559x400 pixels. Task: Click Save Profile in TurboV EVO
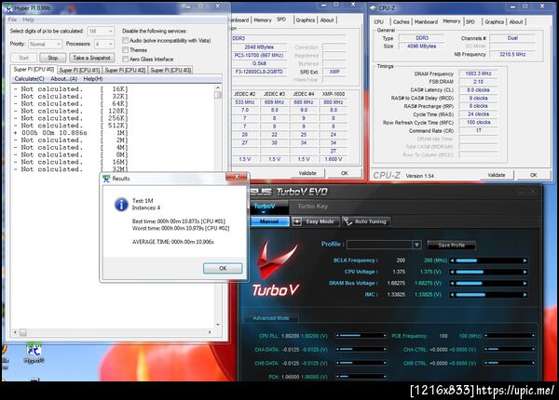coord(451,245)
